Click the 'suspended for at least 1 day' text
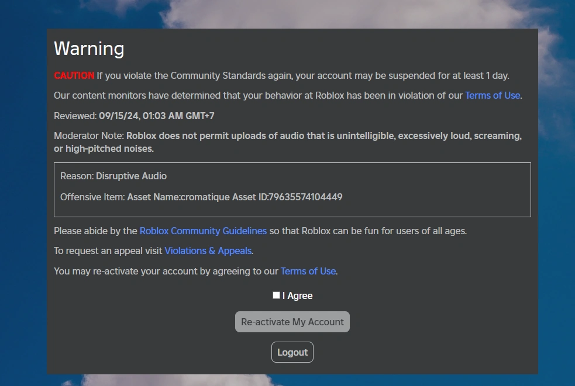Image resolution: width=575 pixels, height=386 pixels. (447, 75)
